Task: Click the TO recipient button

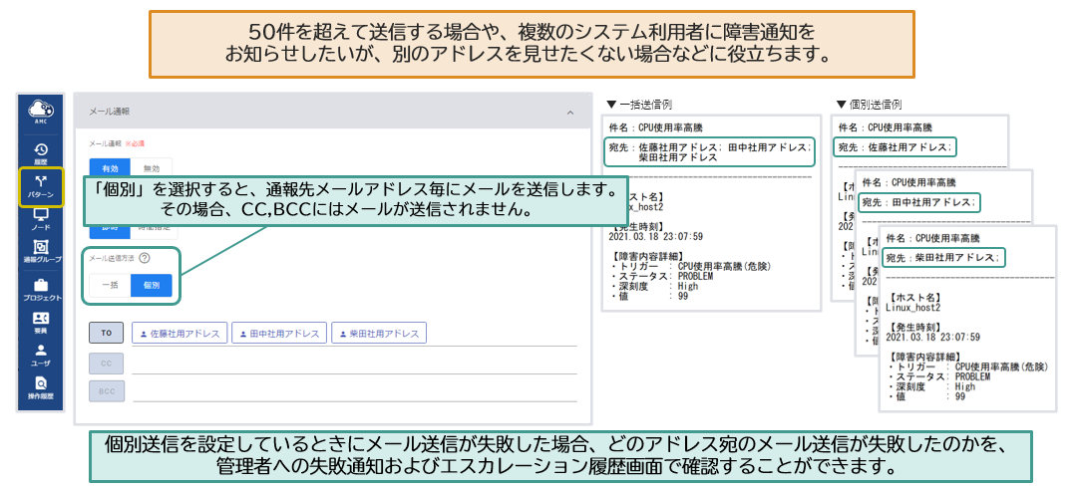Action: tap(107, 333)
